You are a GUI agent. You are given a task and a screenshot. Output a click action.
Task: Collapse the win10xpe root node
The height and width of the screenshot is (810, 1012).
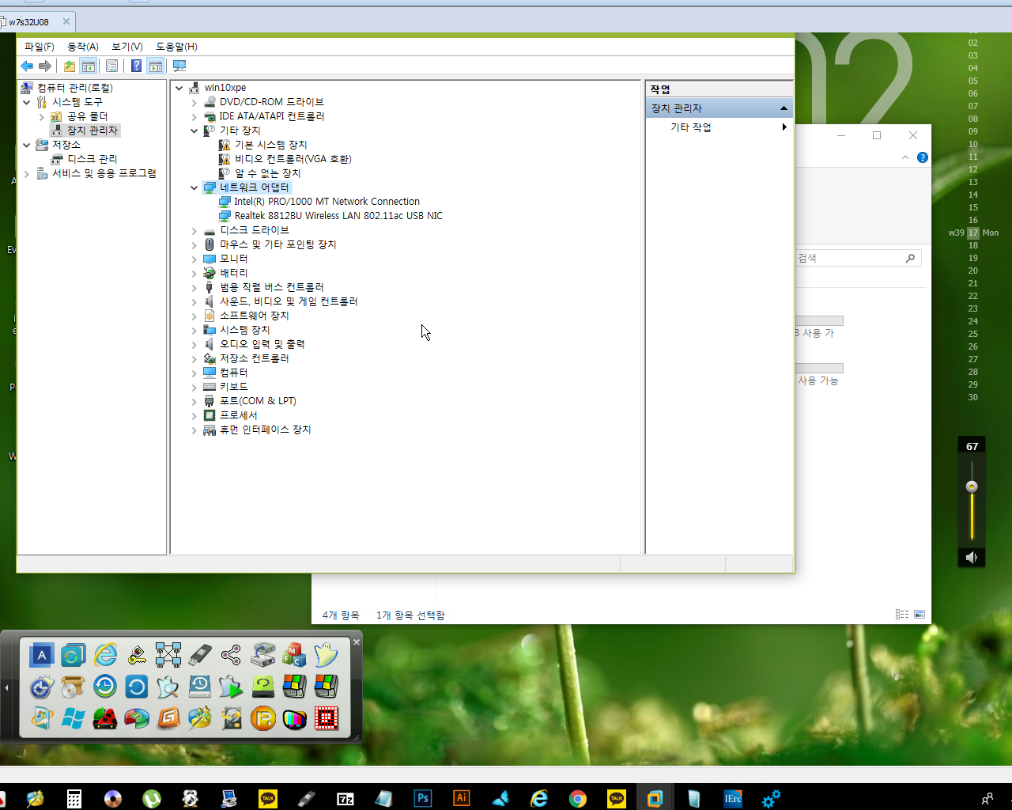coord(179,88)
